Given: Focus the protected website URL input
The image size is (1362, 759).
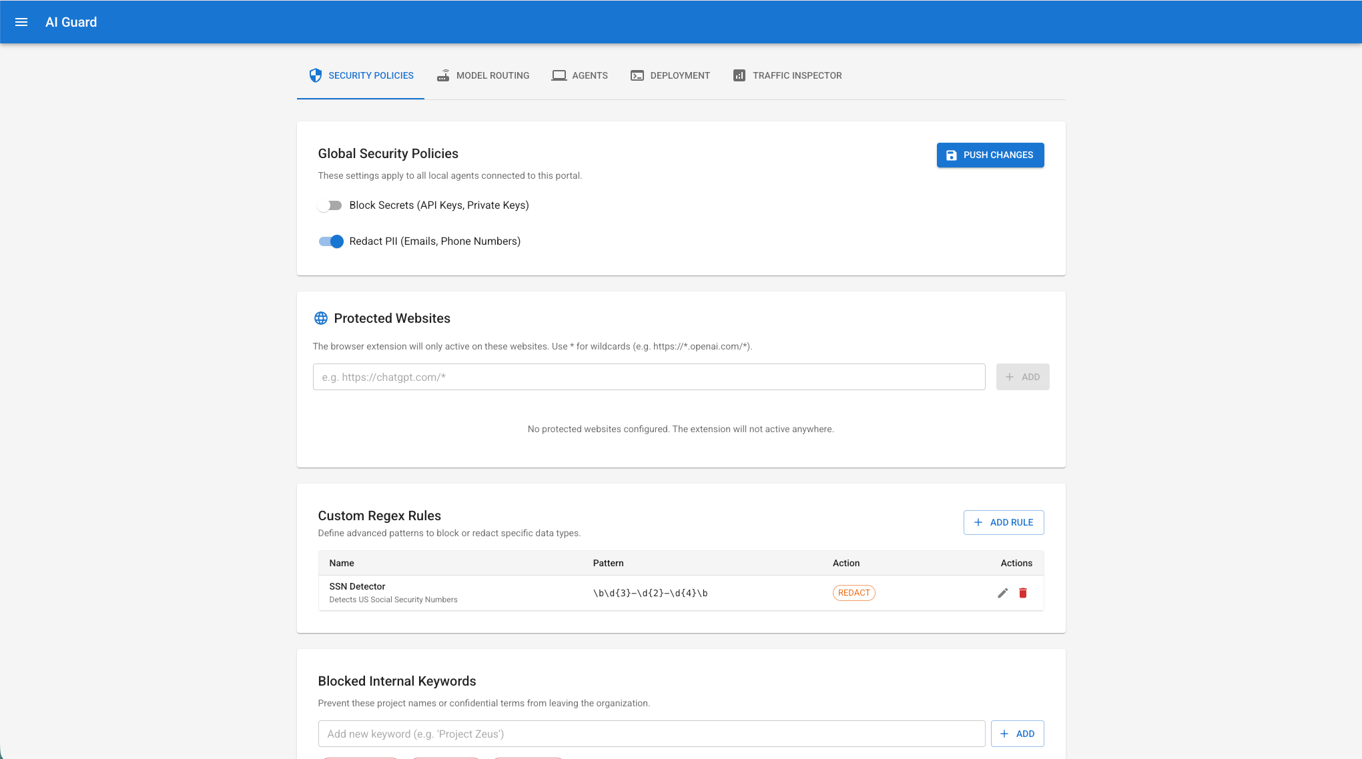Looking at the screenshot, I should (649, 377).
